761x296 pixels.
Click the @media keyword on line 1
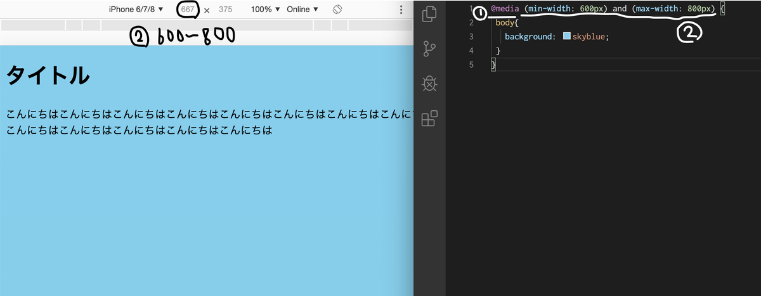[x=505, y=9]
